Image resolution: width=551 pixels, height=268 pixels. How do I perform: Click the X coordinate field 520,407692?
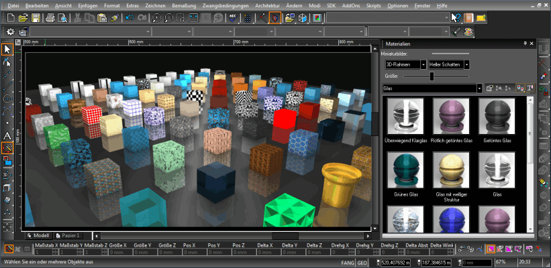tap(395, 263)
